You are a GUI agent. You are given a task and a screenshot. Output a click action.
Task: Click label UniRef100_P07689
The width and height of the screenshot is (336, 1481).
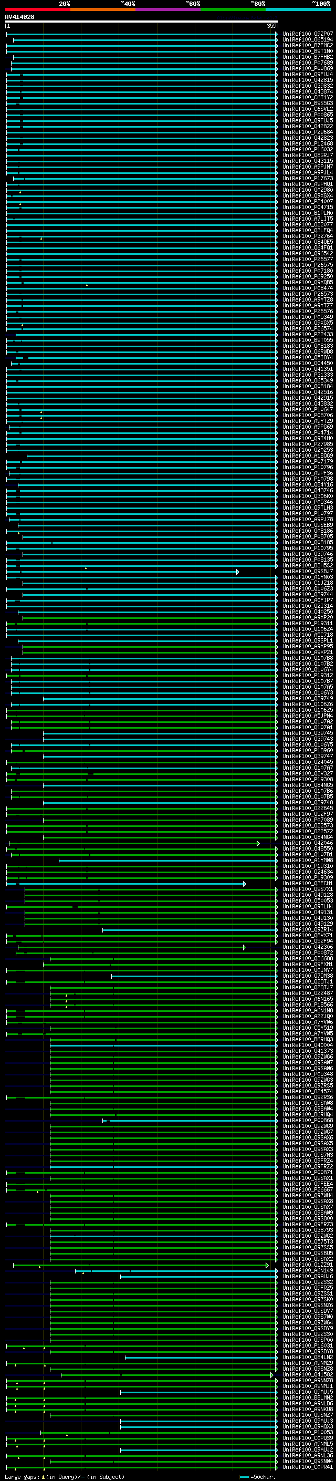point(307,63)
